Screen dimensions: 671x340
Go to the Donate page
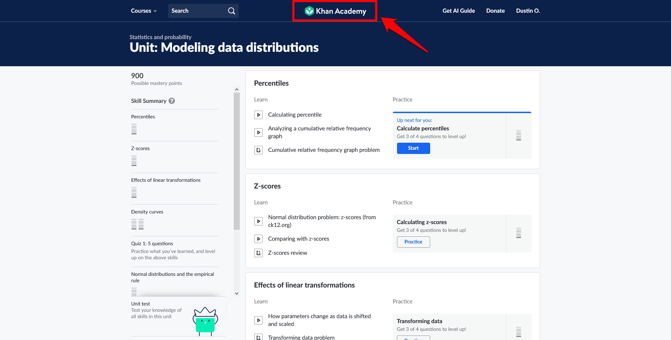(495, 11)
